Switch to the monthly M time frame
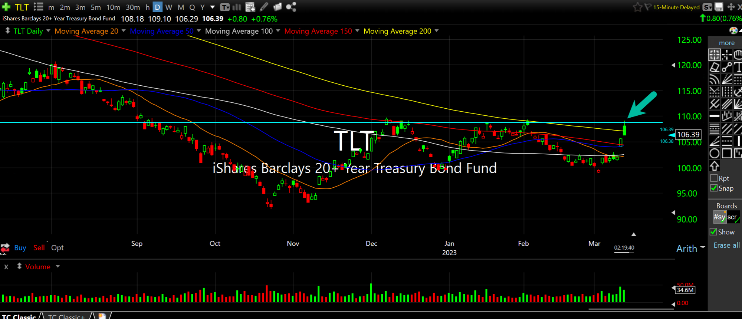The image size is (742, 319). pyautogui.click(x=181, y=7)
